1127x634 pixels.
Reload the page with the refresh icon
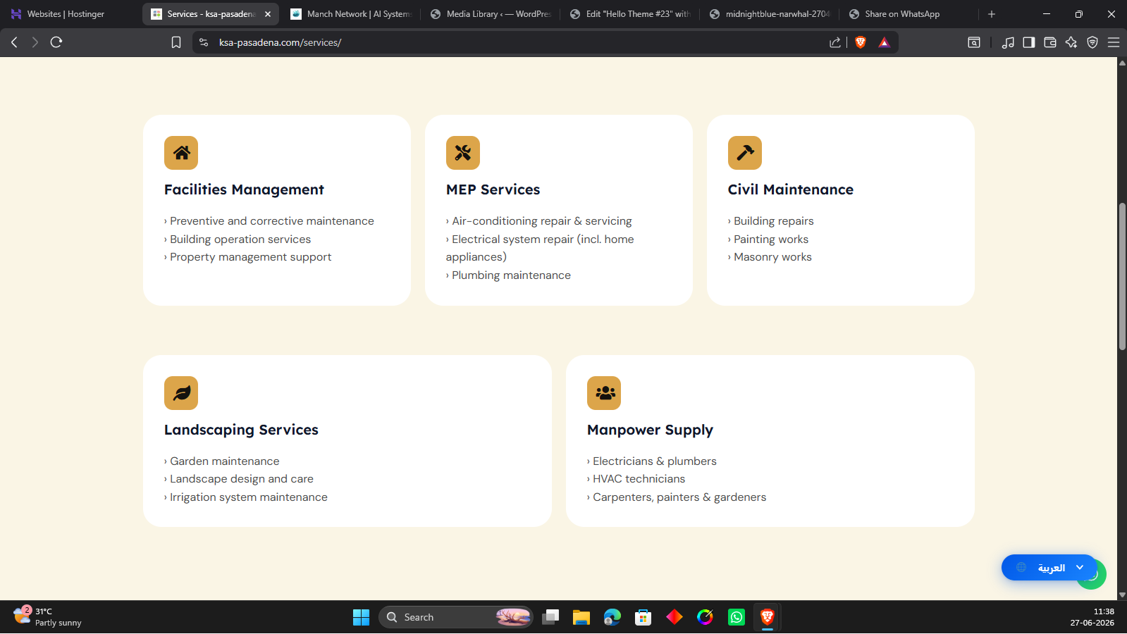56,42
